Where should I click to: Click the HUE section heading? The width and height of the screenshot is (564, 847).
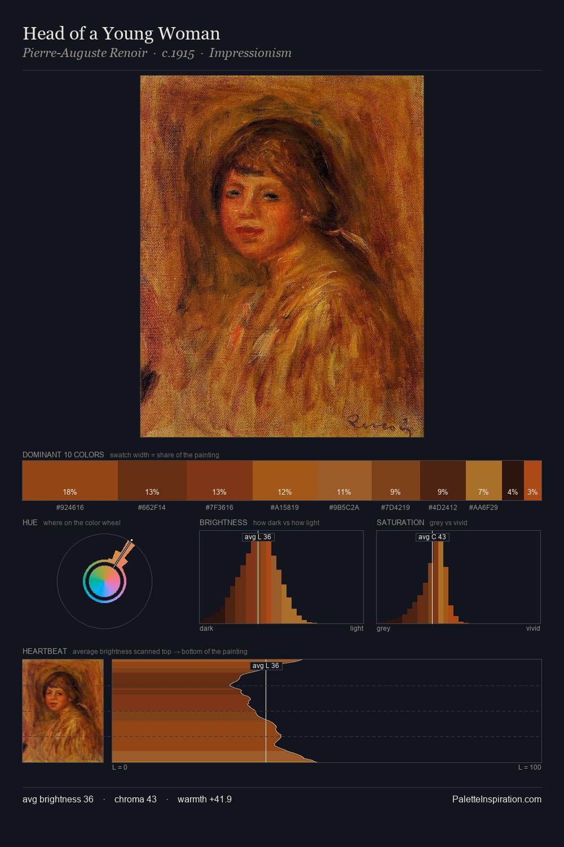(30, 522)
